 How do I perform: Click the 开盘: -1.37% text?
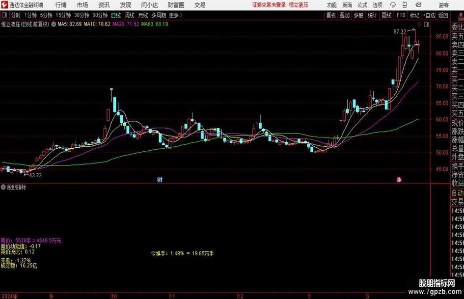tap(15, 261)
